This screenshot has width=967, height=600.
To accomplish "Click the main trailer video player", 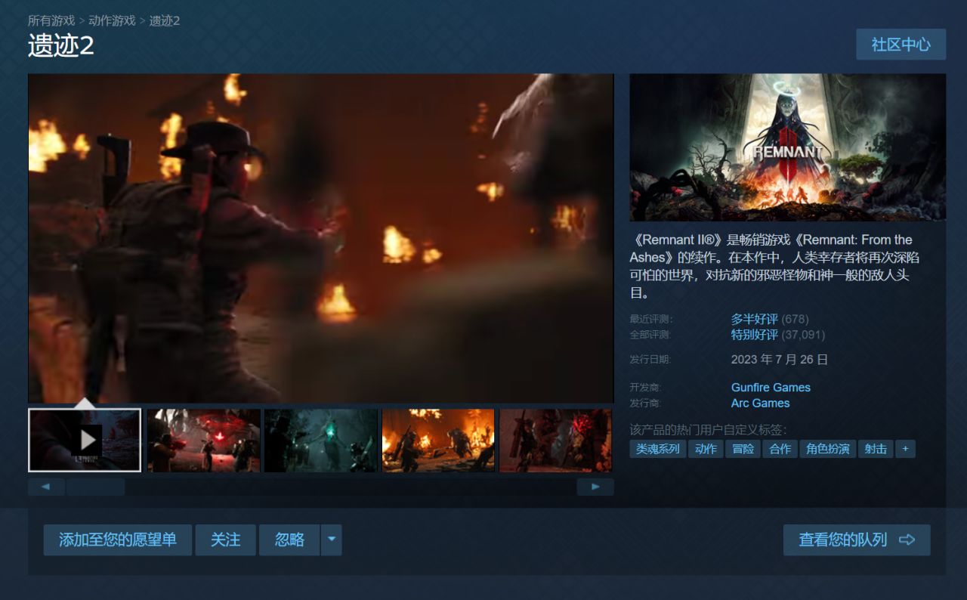I will 321,238.
